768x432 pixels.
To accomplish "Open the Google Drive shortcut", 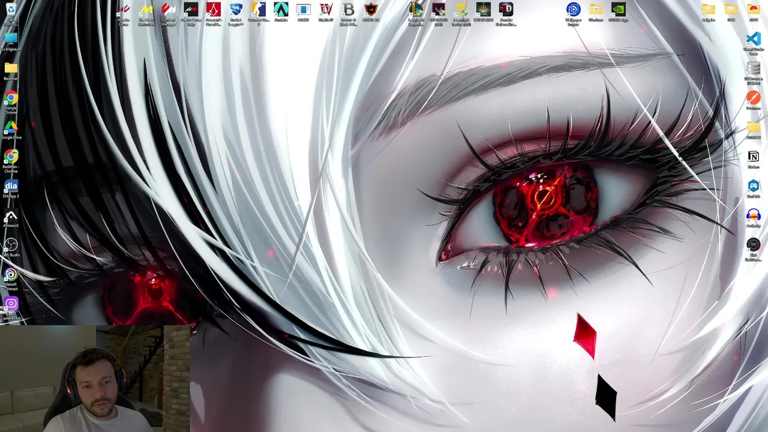I will [11, 130].
